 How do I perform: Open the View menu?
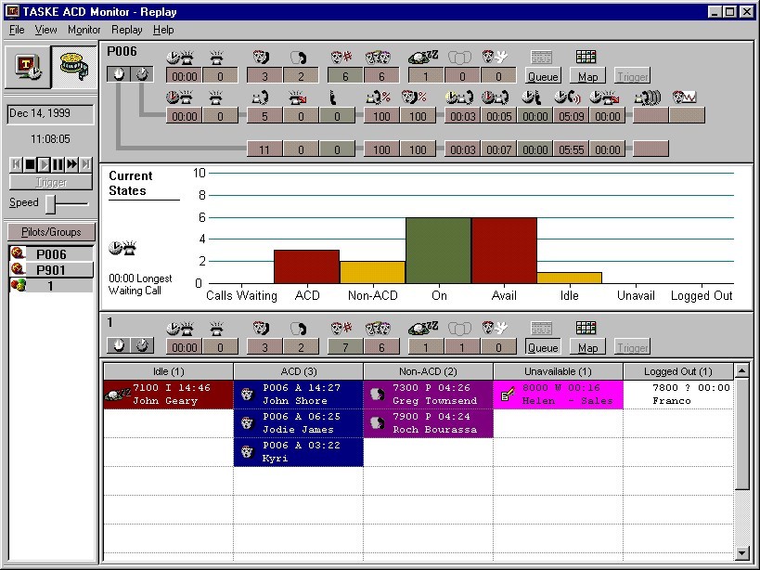(45, 30)
